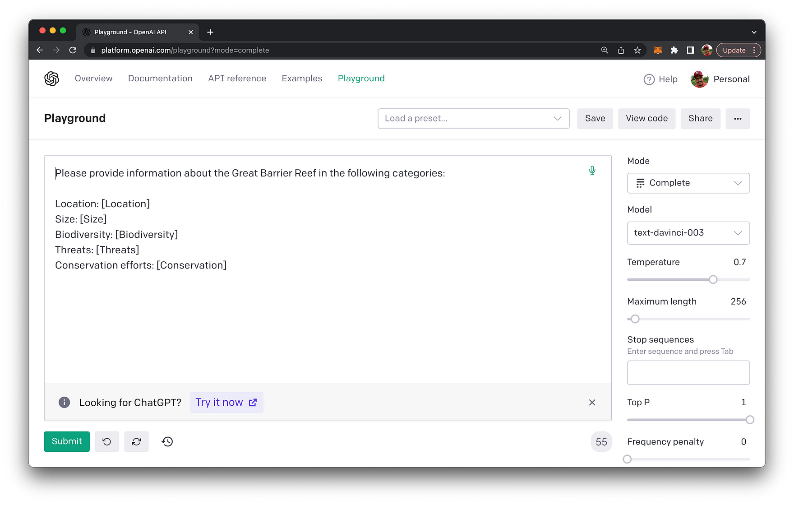Click the undo last action icon

tap(107, 442)
